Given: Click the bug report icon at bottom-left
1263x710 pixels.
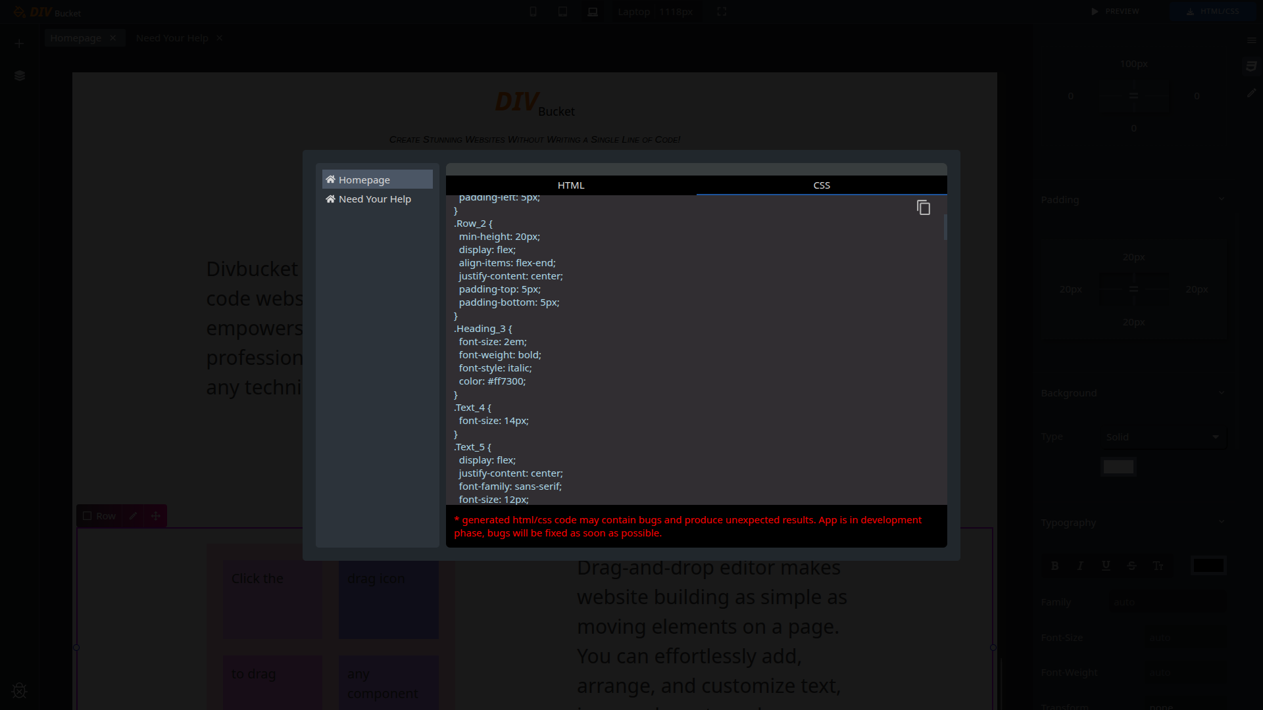Looking at the screenshot, I should tap(19, 690).
